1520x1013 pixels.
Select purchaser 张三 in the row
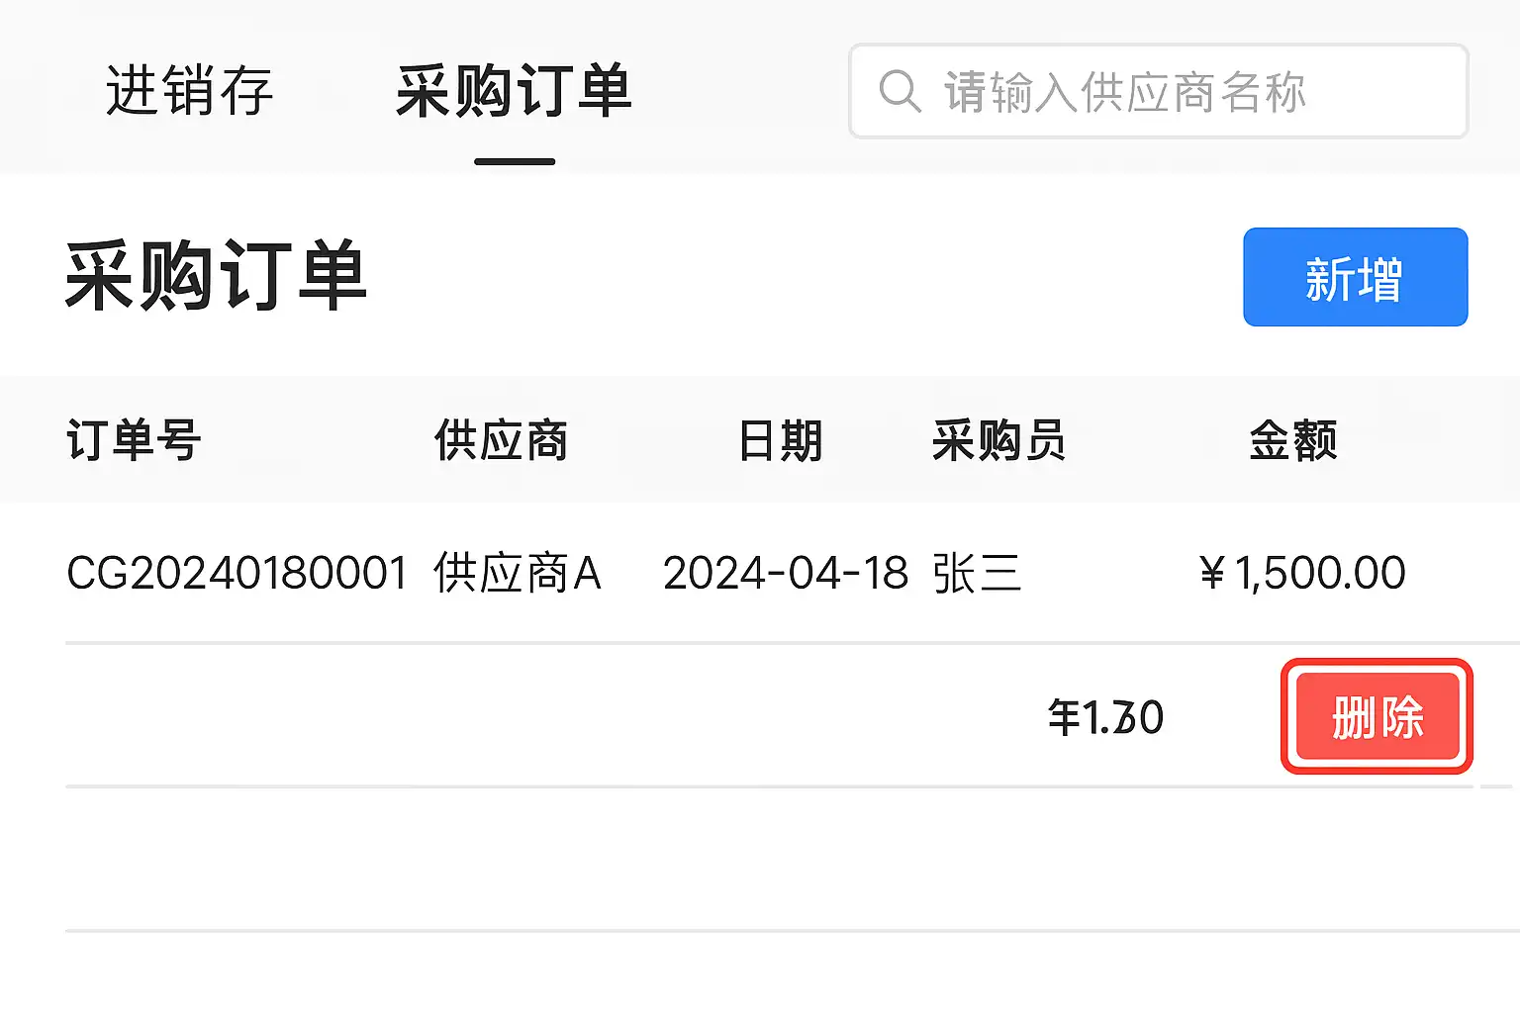point(977,573)
